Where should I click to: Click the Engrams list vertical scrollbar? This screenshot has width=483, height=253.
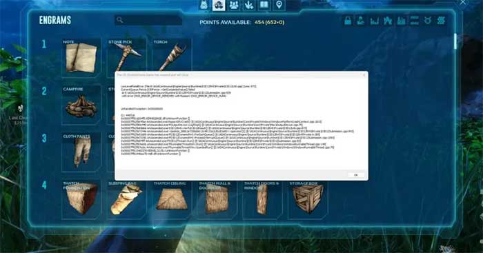point(455,41)
